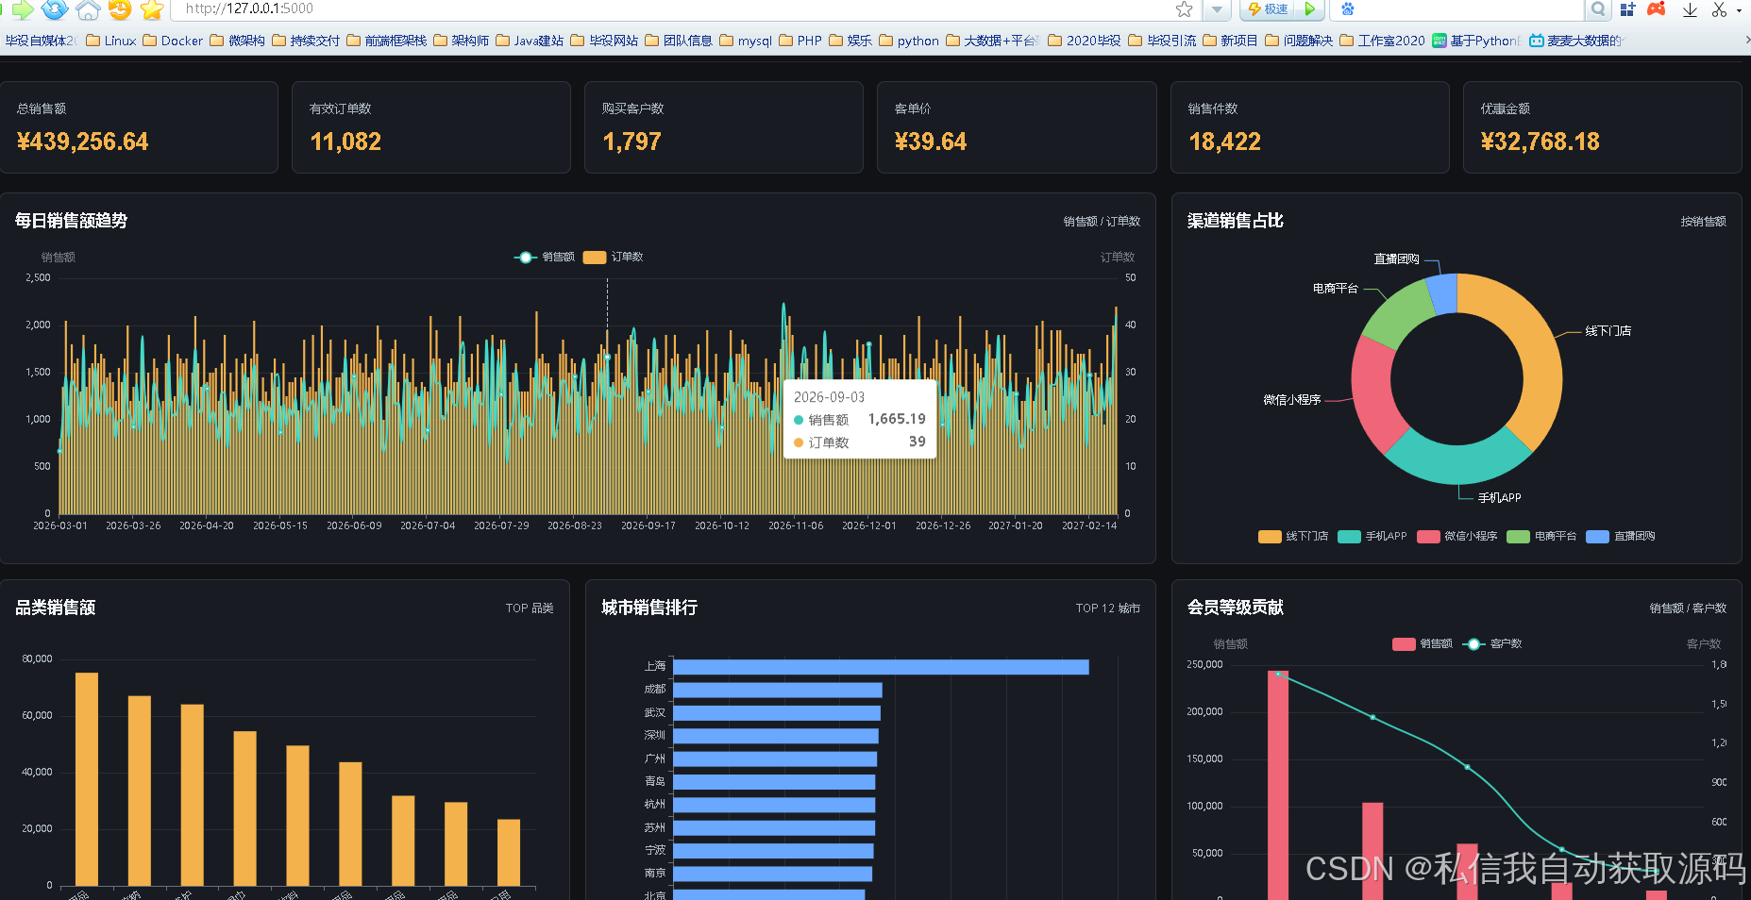
Task: Open the favorites star icon by the address bar
Action: (152, 9)
